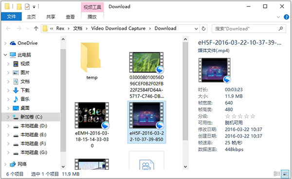
Task: Click the local disk G: icon
Action: pyautogui.click(x=16, y=153)
